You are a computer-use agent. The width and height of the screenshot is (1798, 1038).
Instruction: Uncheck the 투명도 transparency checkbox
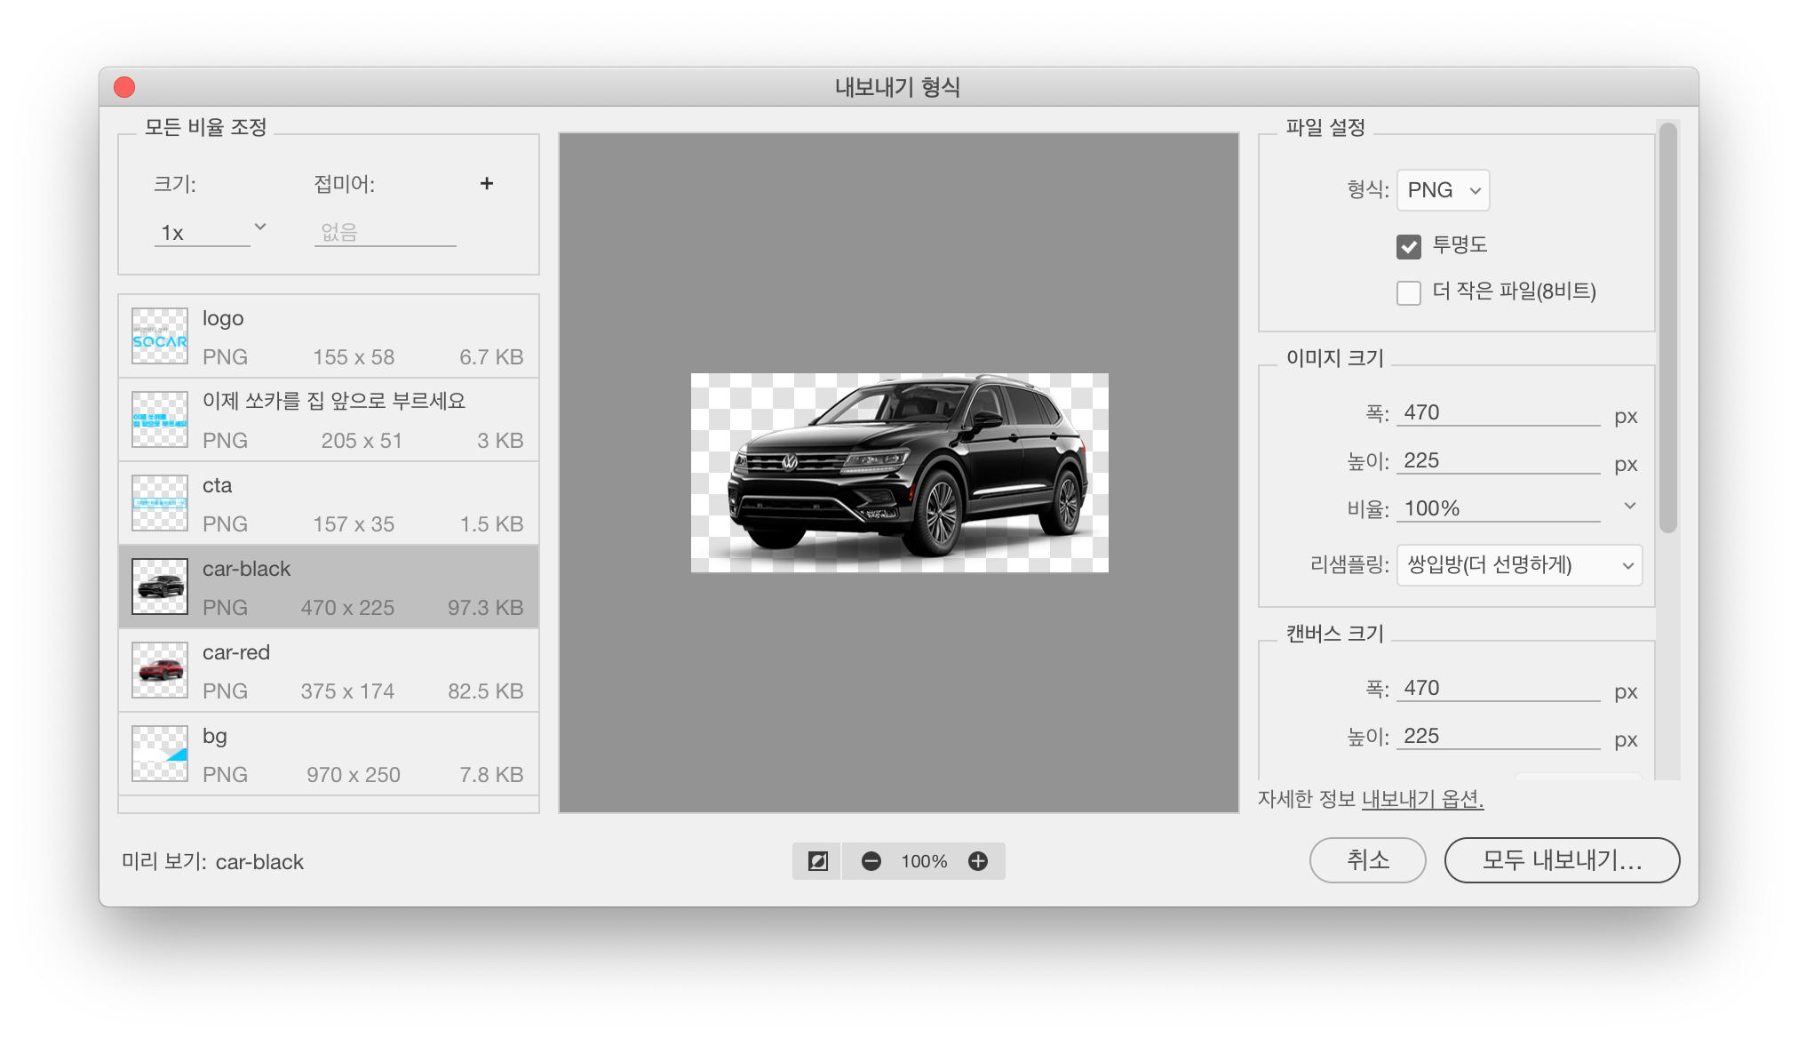point(1409,246)
